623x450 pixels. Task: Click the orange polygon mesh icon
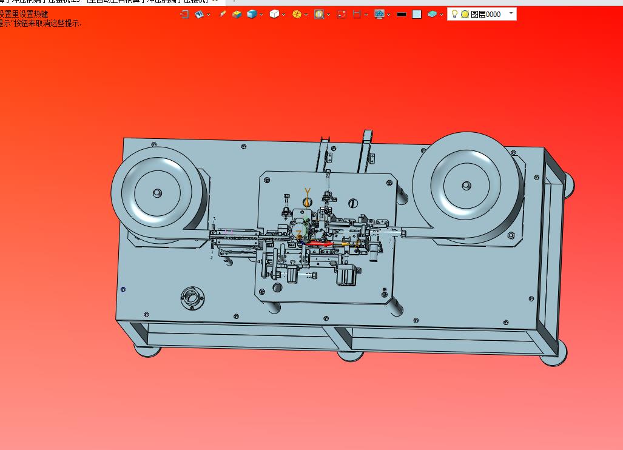(x=297, y=15)
